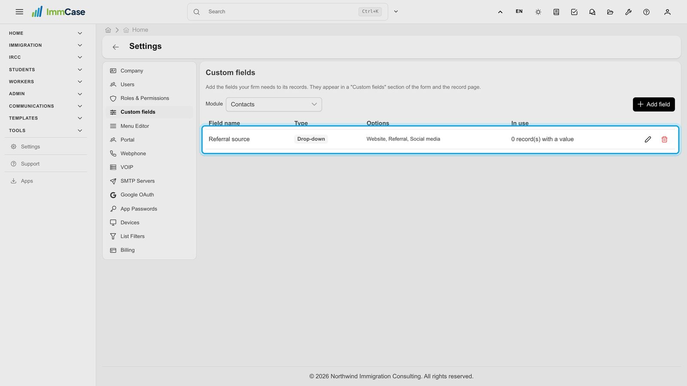Select Company in settings menu
Image resolution: width=687 pixels, height=386 pixels.
tap(149, 71)
